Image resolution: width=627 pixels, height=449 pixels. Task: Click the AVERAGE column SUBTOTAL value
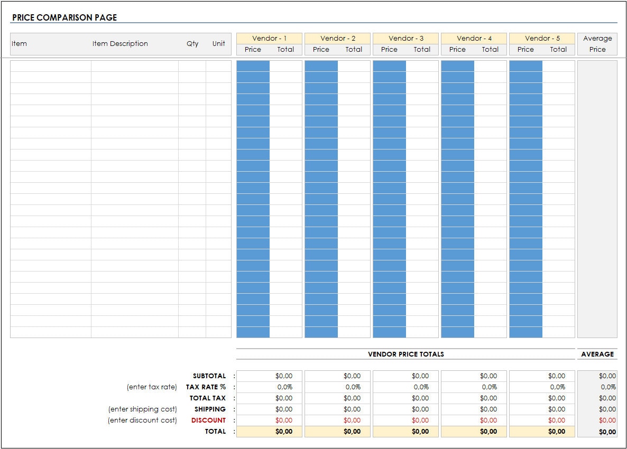598,376
